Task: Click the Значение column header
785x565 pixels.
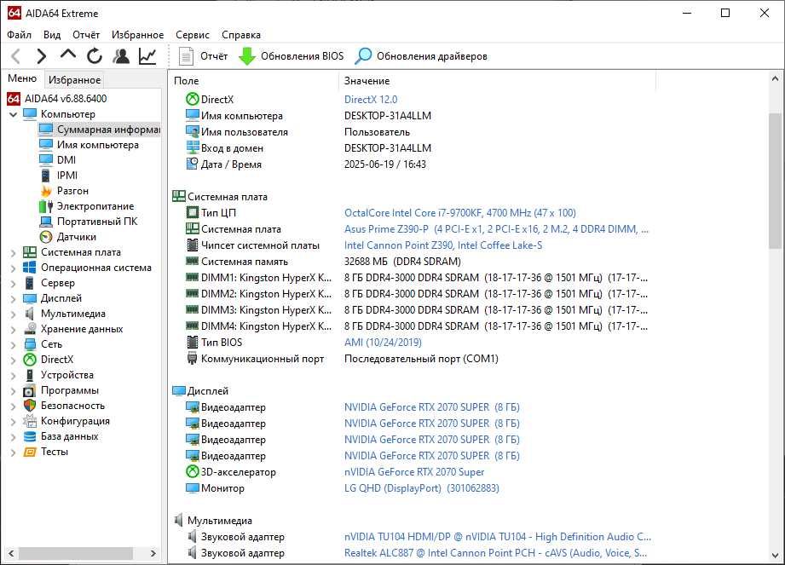Action: (498, 81)
